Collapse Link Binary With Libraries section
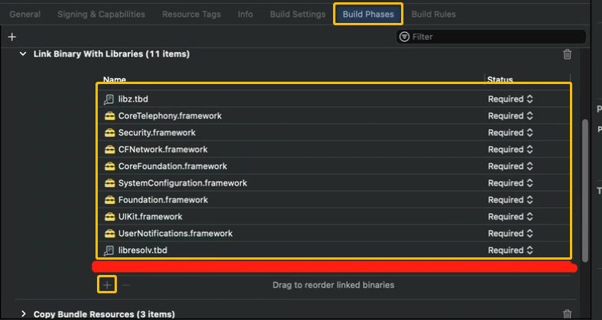 [x=23, y=54]
